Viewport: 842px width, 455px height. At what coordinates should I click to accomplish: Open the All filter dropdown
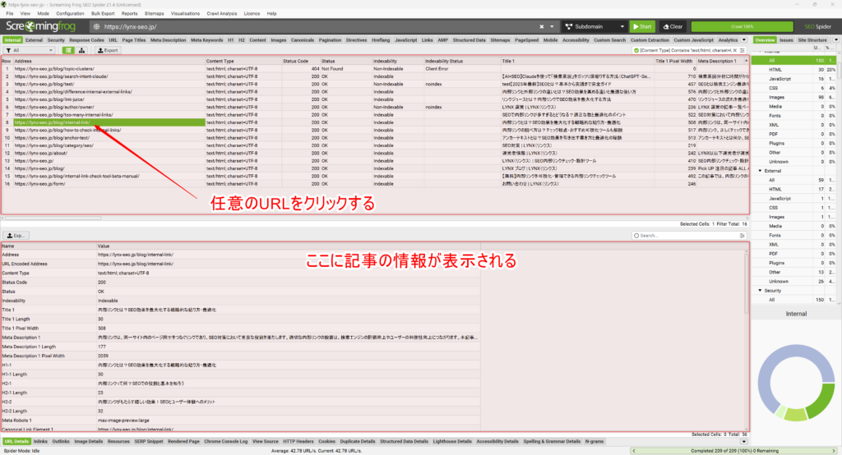30,50
